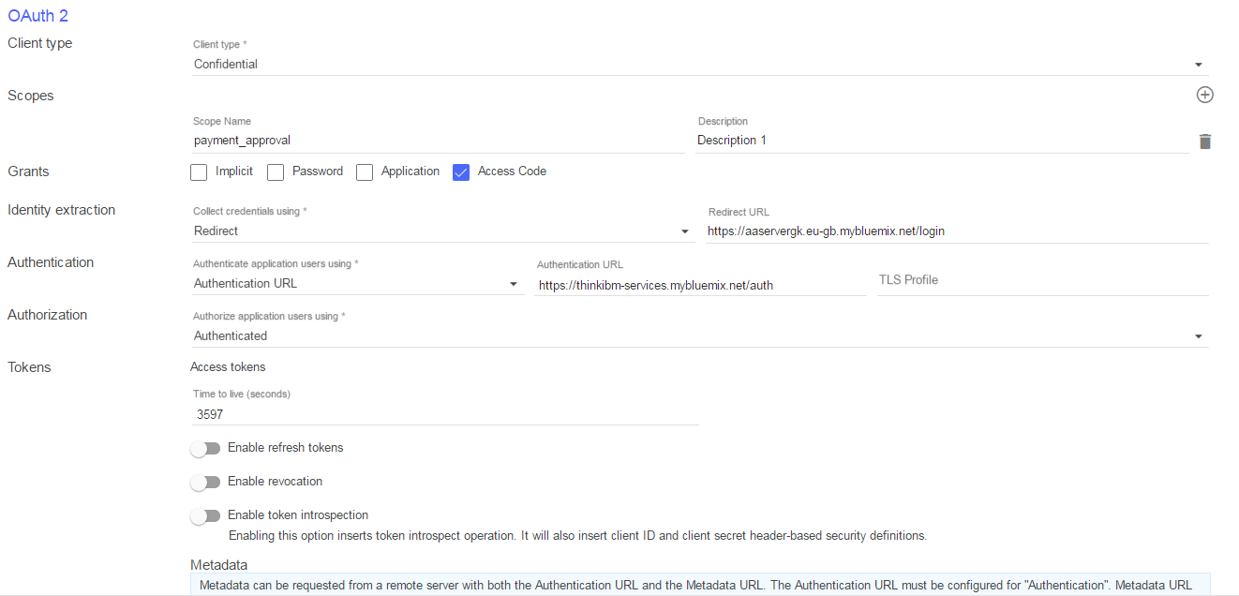The height and width of the screenshot is (596, 1239).
Task: Click the Metadata description info box
Action: (700, 585)
